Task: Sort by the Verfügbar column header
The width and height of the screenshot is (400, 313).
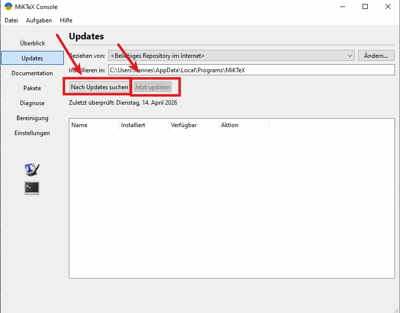Action: (194, 125)
